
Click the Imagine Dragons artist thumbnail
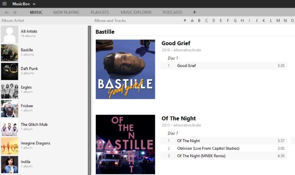(x=10, y=146)
